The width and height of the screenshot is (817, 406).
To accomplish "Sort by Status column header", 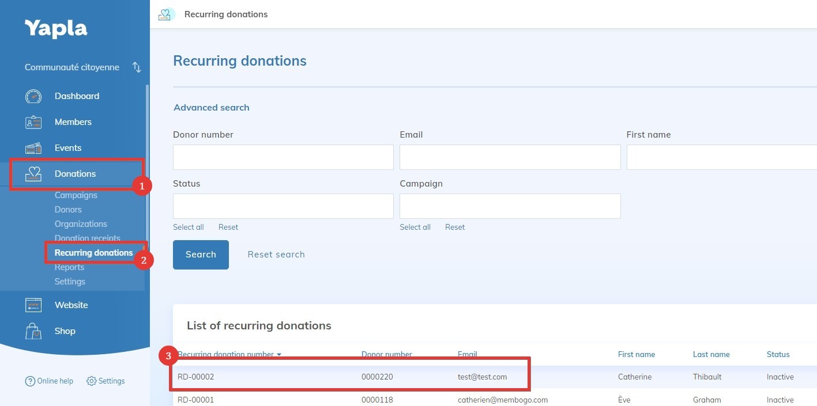I will coord(778,355).
